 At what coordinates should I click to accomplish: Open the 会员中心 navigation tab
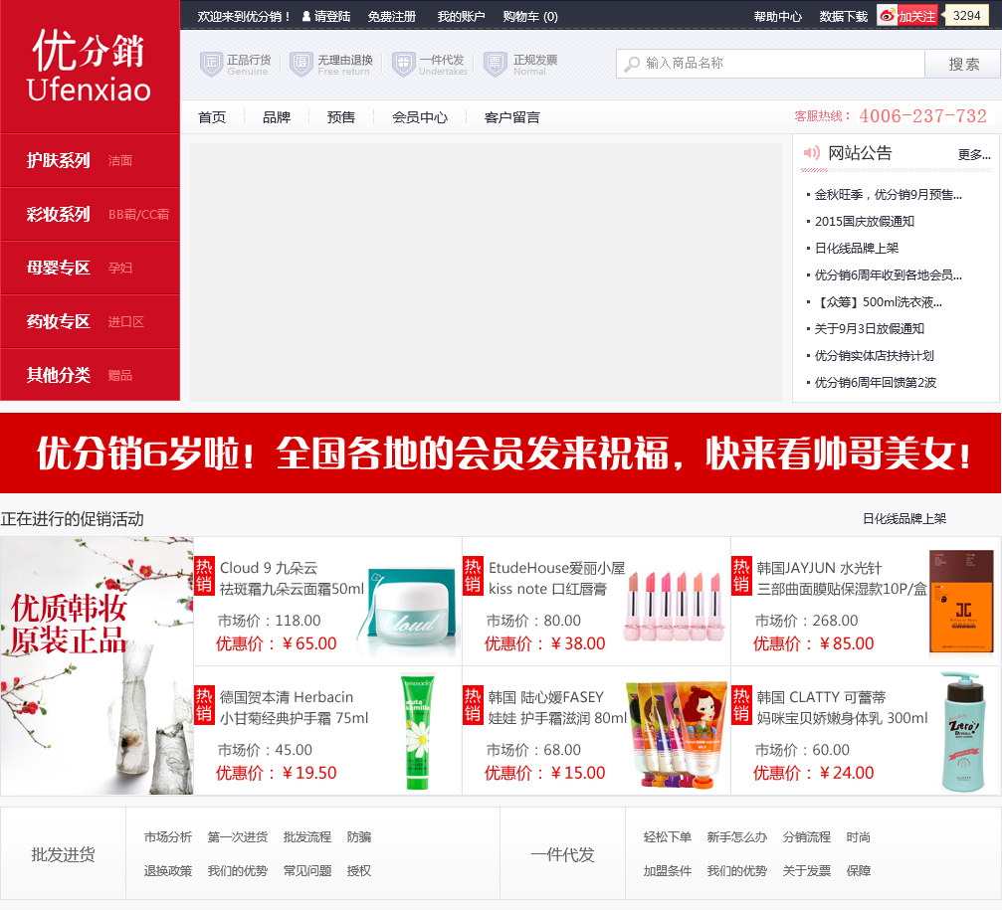420,117
